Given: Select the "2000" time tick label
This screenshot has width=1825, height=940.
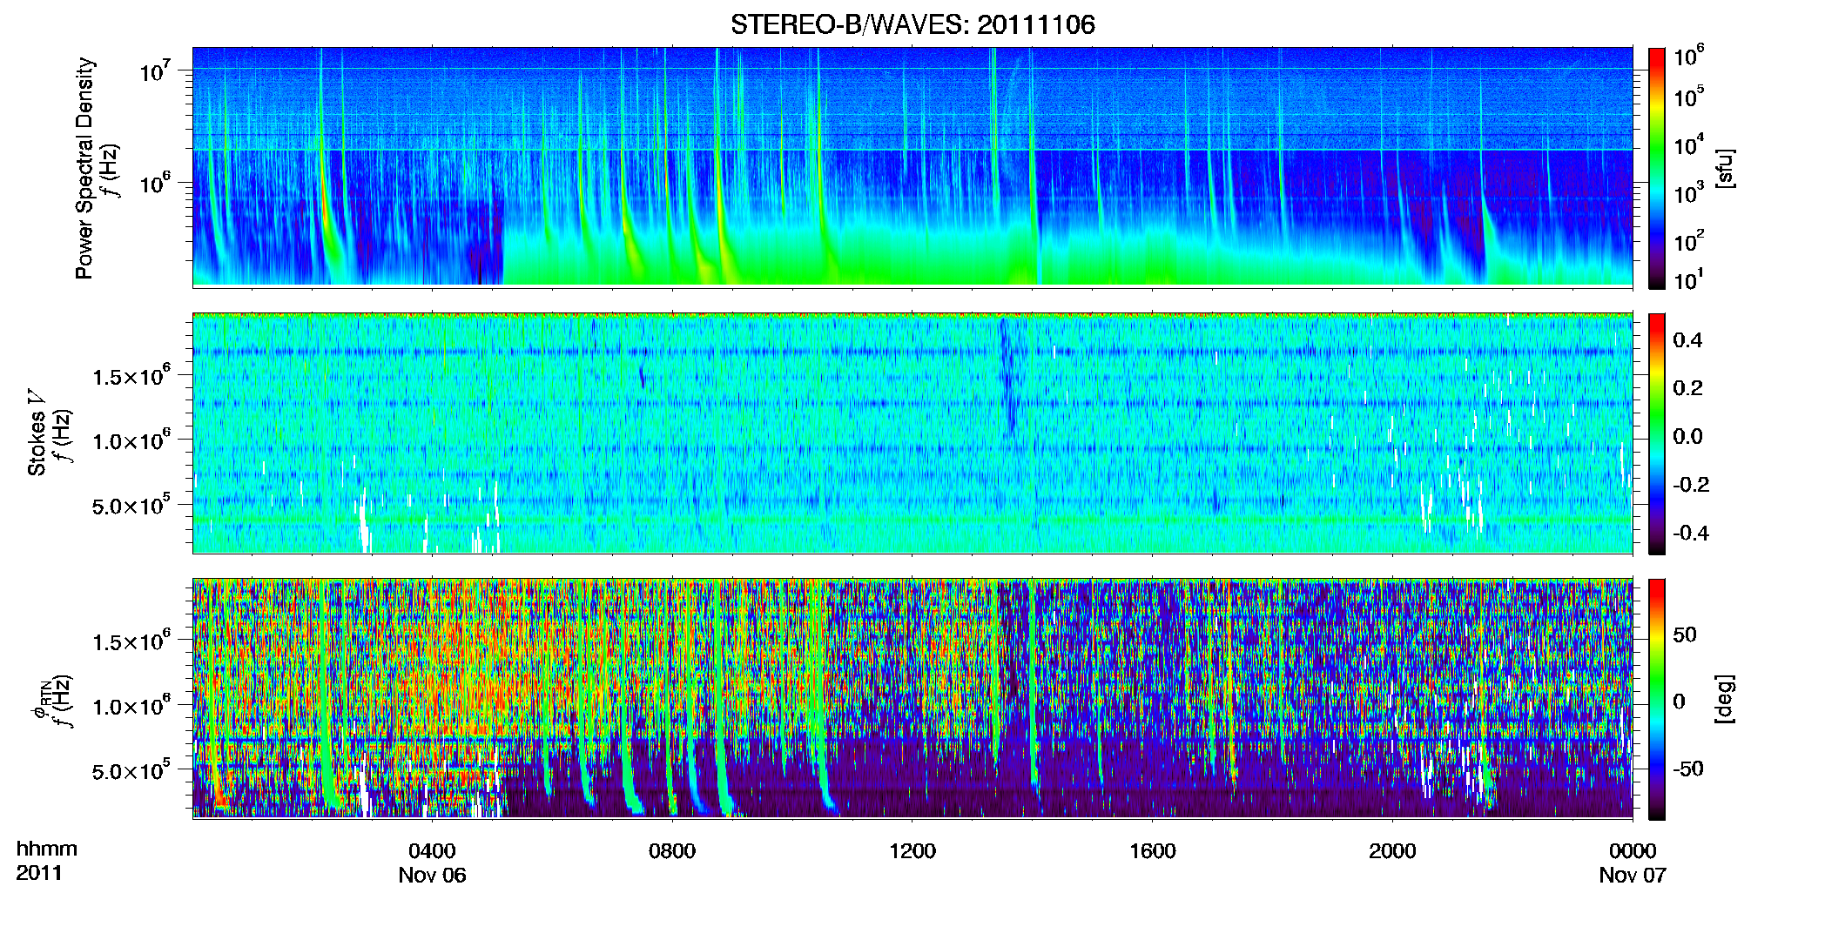Looking at the screenshot, I should 1392,851.
